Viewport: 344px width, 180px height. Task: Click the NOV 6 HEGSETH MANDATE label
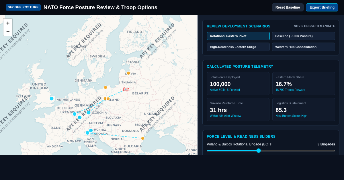(314, 26)
